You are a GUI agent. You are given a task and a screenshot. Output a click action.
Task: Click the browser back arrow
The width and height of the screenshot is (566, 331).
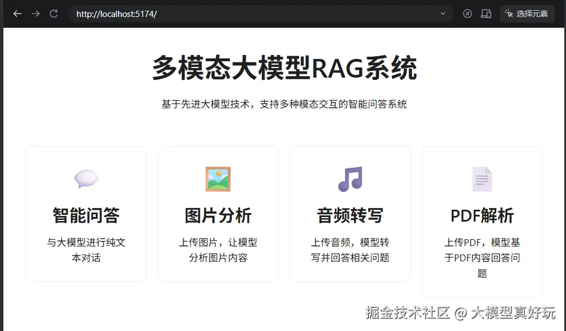18,14
